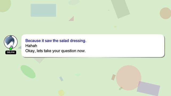Click the small tilted blue rectangle
The width and height of the screenshot is (171, 96).
[x=61, y=79]
